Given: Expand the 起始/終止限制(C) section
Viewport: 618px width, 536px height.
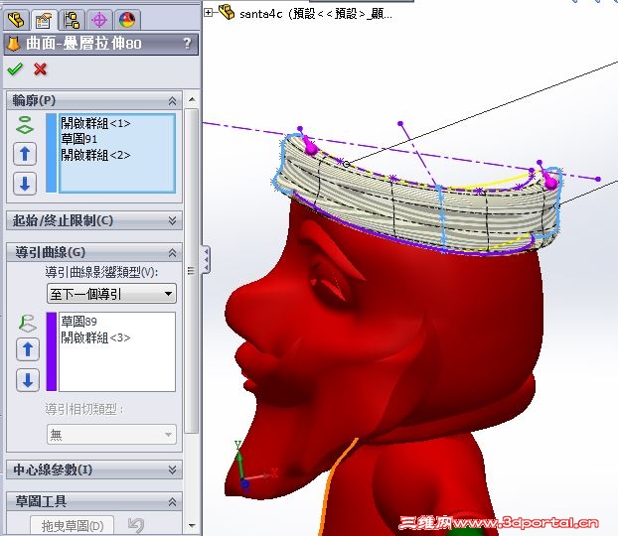Looking at the screenshot, I should (172, 220).
